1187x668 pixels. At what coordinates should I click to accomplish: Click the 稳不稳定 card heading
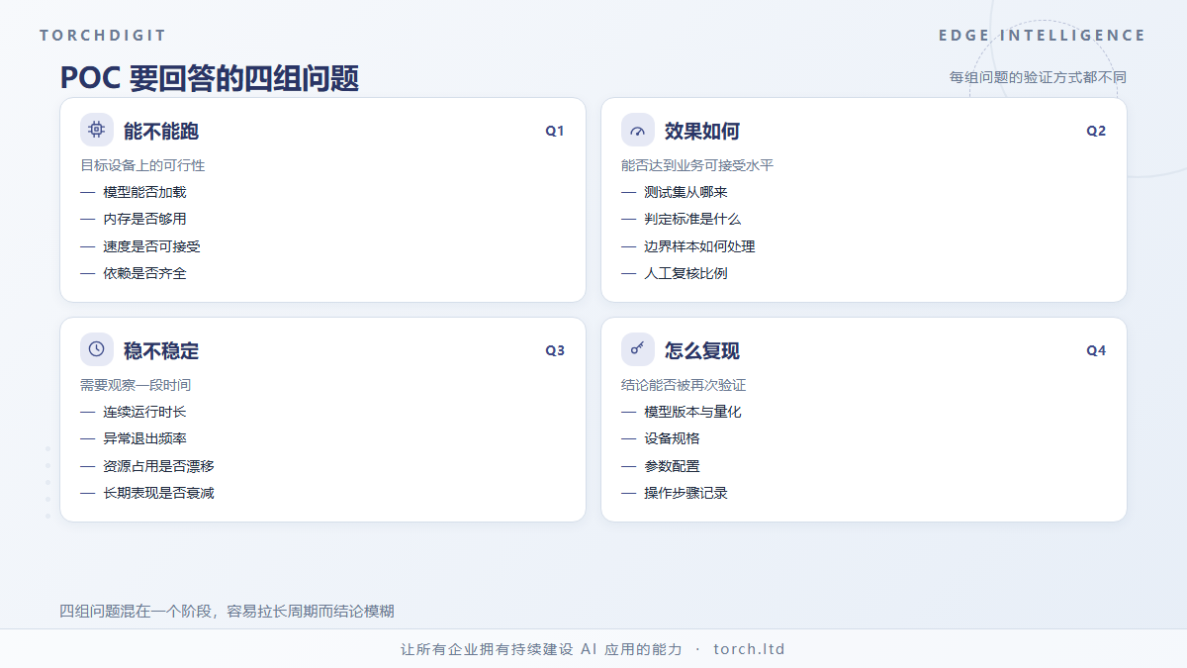pyautogui.click(x=161, y=351)
